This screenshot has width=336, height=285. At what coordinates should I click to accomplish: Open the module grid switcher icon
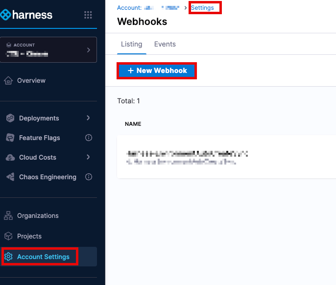pos(88,15)
